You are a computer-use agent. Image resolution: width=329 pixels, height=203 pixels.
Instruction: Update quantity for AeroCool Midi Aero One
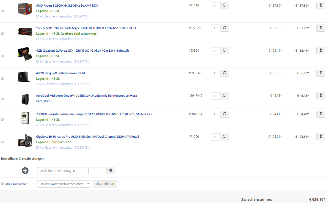[224, 96]
